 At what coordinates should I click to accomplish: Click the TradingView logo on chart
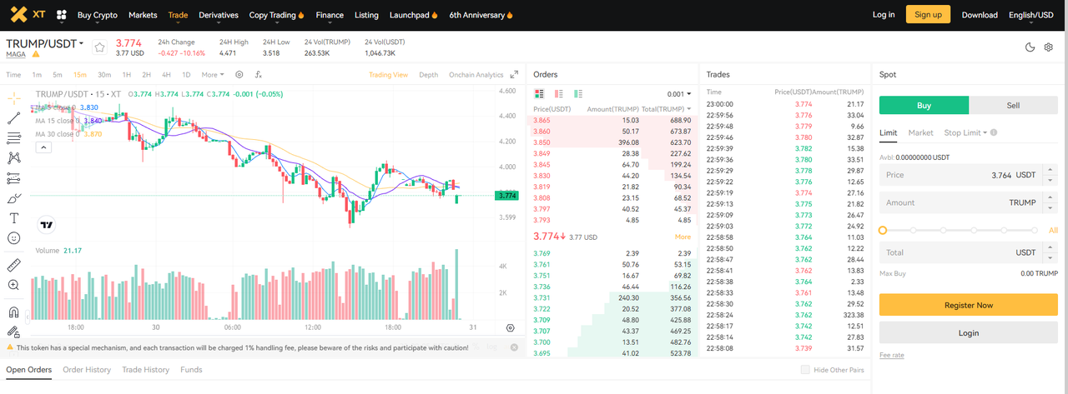(47, 224)
